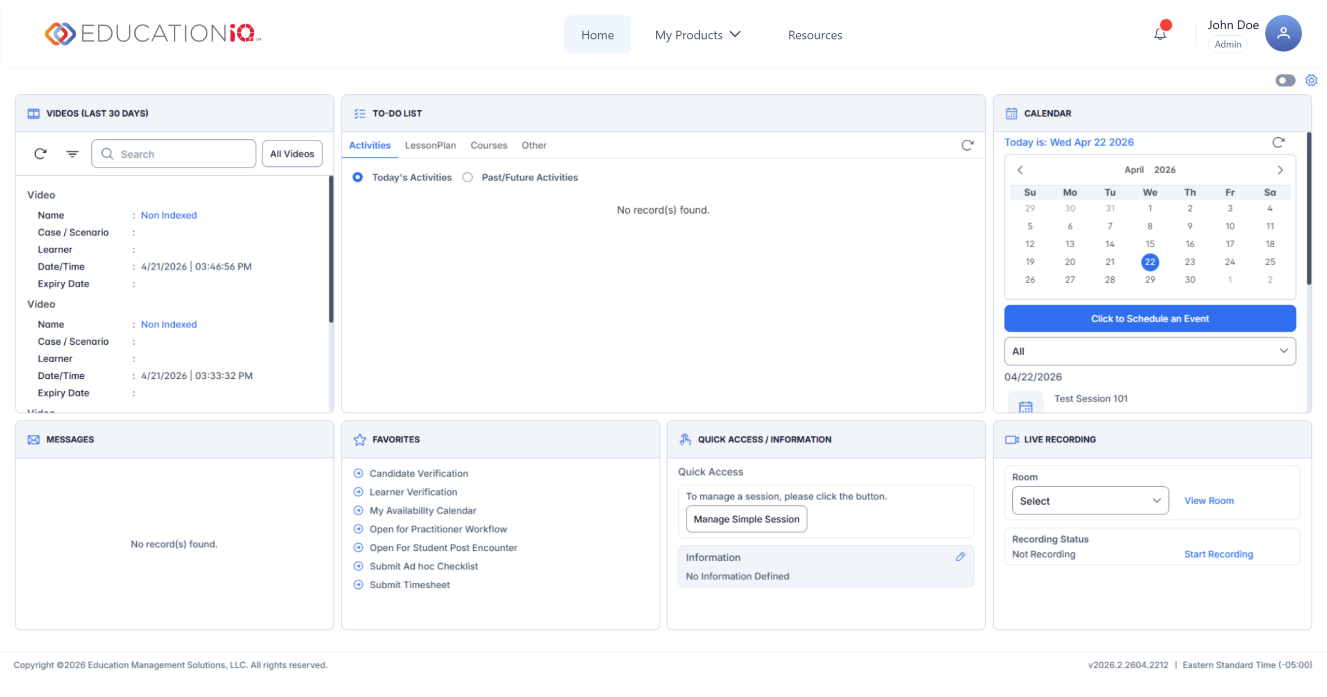1327x697 pixels.
Task: Click the Calendar header icon
Action: pyautogui.click(x=1011, y=113)
